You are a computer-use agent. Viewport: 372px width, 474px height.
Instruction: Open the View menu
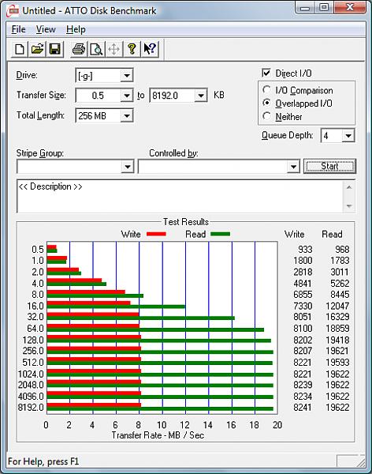pos(46,29)
